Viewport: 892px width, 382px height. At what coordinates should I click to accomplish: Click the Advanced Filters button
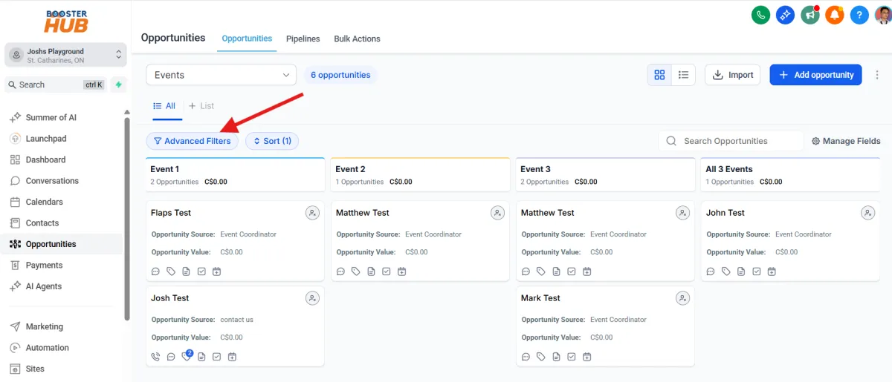[x=192, y=141]
